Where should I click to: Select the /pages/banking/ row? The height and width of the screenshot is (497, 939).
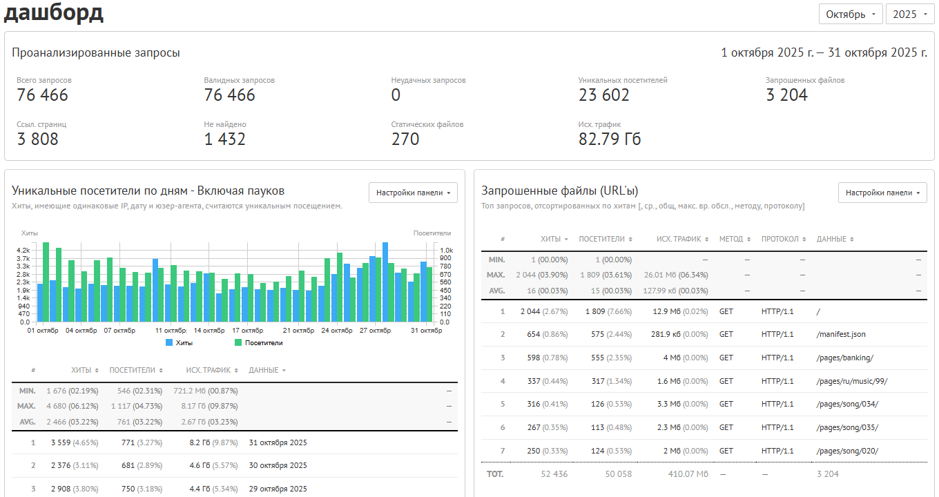point(704,358)
